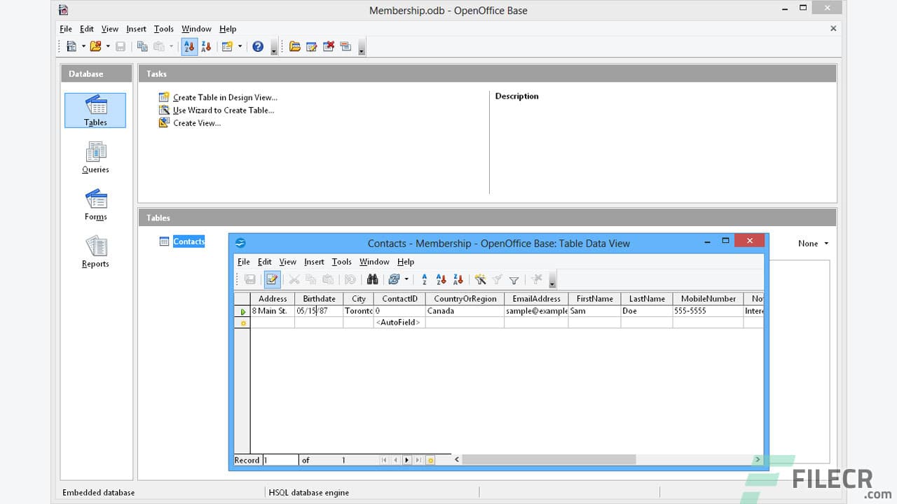Expand the Paste dropdown arrow
This screenshot has width=897, height=504.
tap(170, 46)
